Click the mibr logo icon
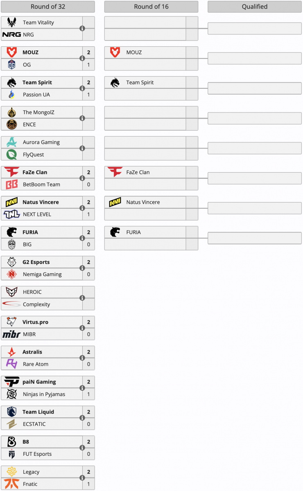The width and height of the screenshot is (303, 491). 11,334
